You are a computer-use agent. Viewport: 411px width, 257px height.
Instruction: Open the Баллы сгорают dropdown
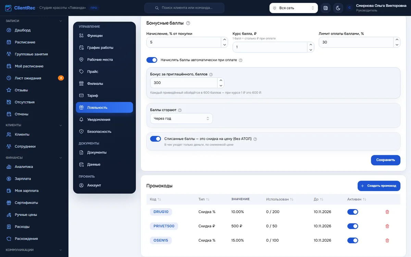tap(182, 119)
